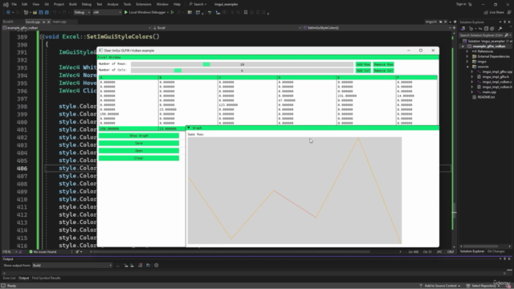Expand the External Dependencies node
This screenshot has height=289, width=514.
pyautogui.click(x=467, y=56)
